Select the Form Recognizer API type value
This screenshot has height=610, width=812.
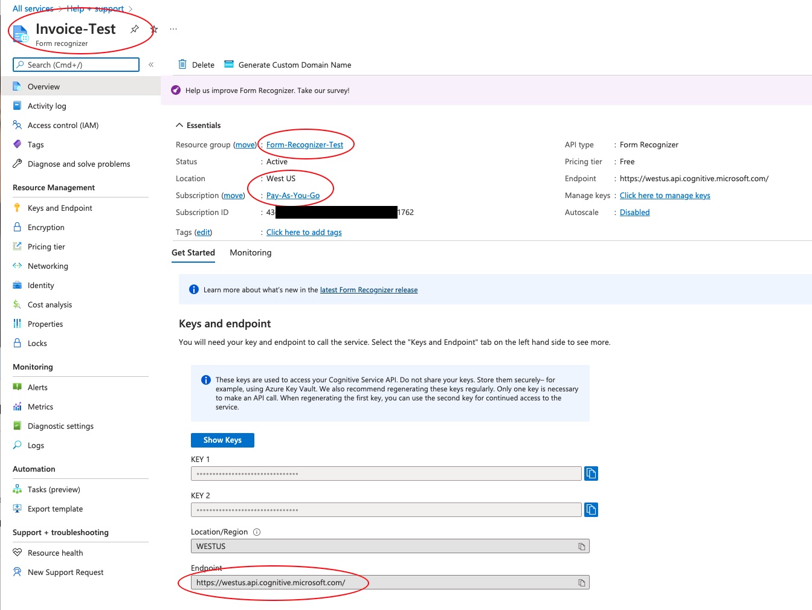coord(649,145)
